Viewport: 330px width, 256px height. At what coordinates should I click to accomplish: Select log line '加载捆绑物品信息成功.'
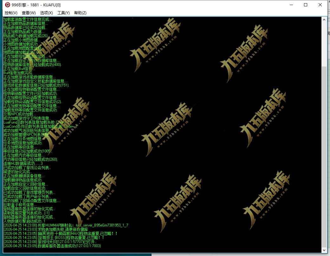pos(23,180)
